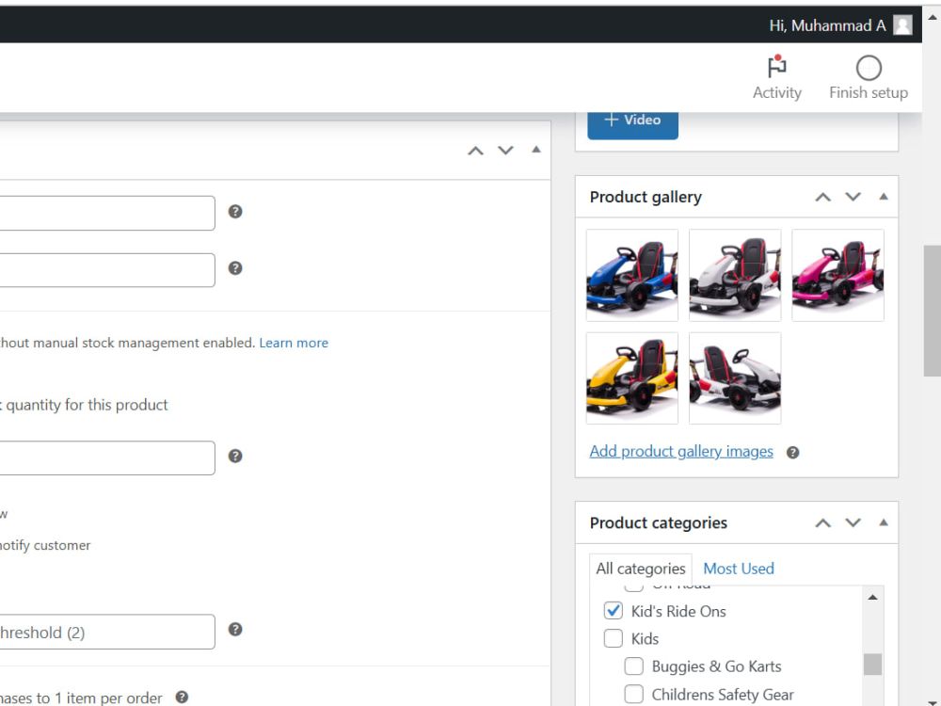Focus the threshold (2) input field
941x706 pixels.
click(107, 632)
